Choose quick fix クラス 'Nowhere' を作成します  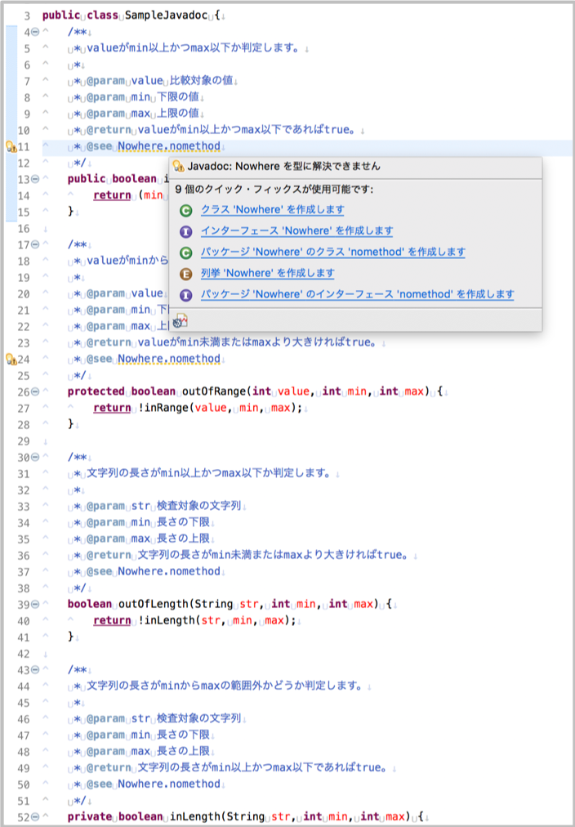[x=273, y=210]
